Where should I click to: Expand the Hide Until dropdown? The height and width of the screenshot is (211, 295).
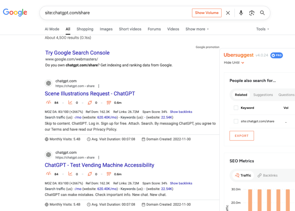234,63
